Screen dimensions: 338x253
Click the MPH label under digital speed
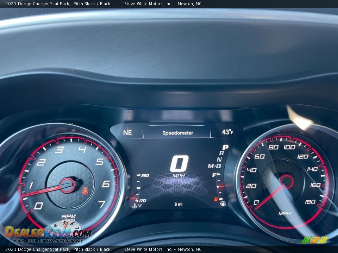pyautogui.click(x=179, y=176)
